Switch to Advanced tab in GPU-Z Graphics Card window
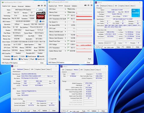 coord(21,6)
